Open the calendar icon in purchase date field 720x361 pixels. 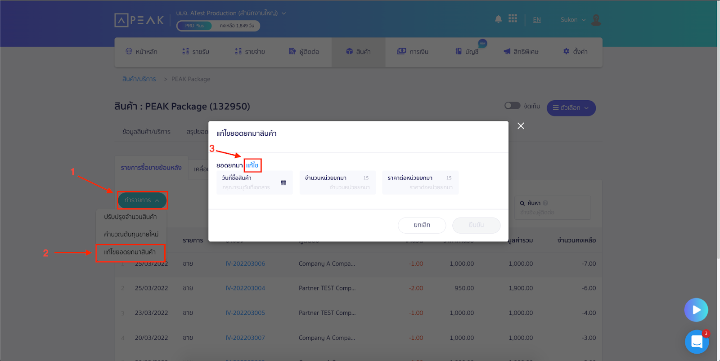click(283, 183)
